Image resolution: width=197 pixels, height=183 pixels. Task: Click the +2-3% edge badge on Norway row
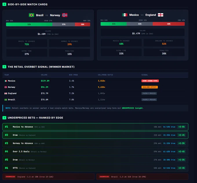click(181, 143)
